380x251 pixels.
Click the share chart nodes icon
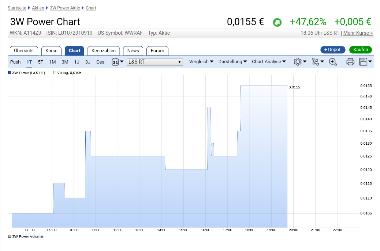point(316,62)
